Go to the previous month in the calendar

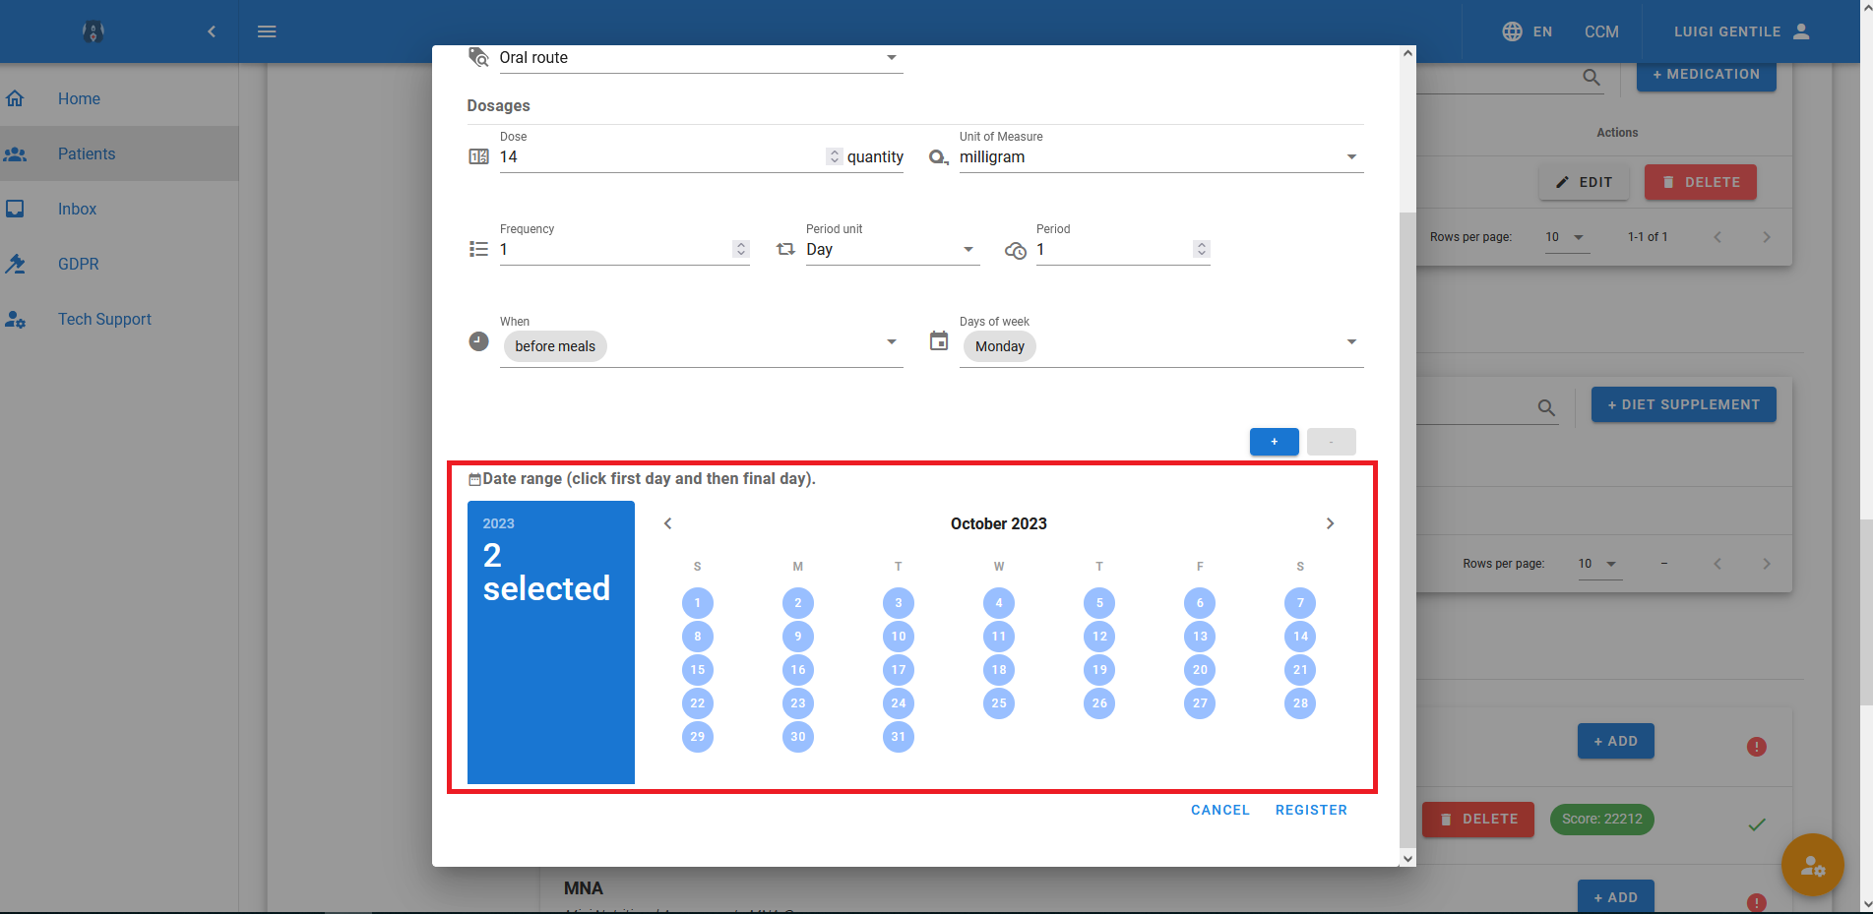click(668, 523)
